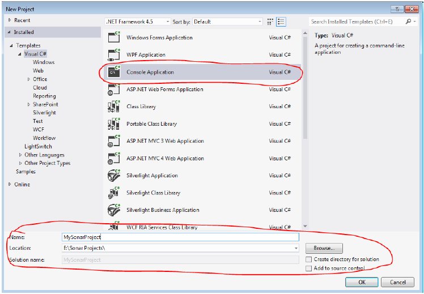This screenshot has width=424, height=294.
Task: Select the Workflow category
Action: 44,138
